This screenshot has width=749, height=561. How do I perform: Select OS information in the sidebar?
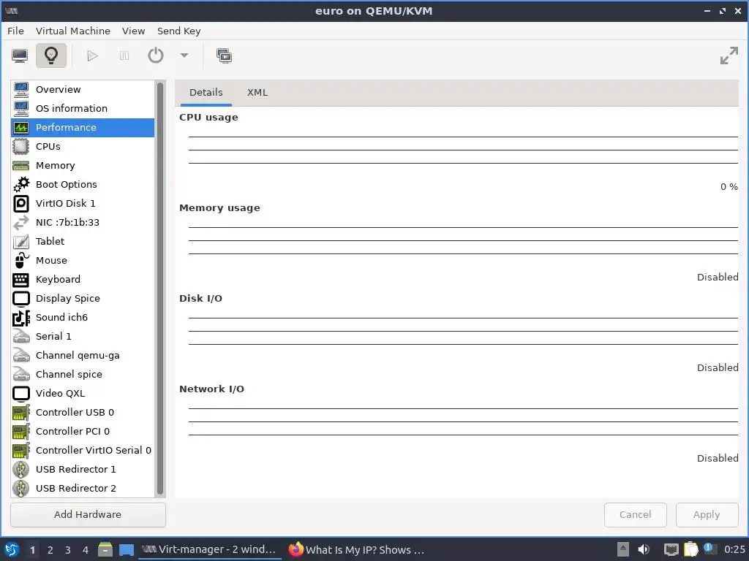83,108
